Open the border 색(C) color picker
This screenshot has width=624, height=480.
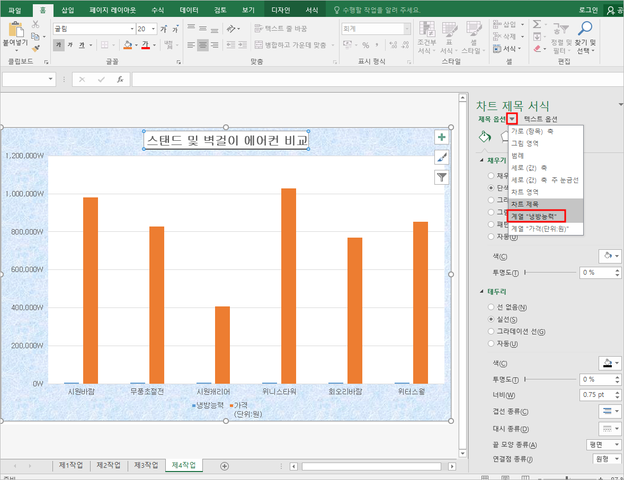[610, 363]
